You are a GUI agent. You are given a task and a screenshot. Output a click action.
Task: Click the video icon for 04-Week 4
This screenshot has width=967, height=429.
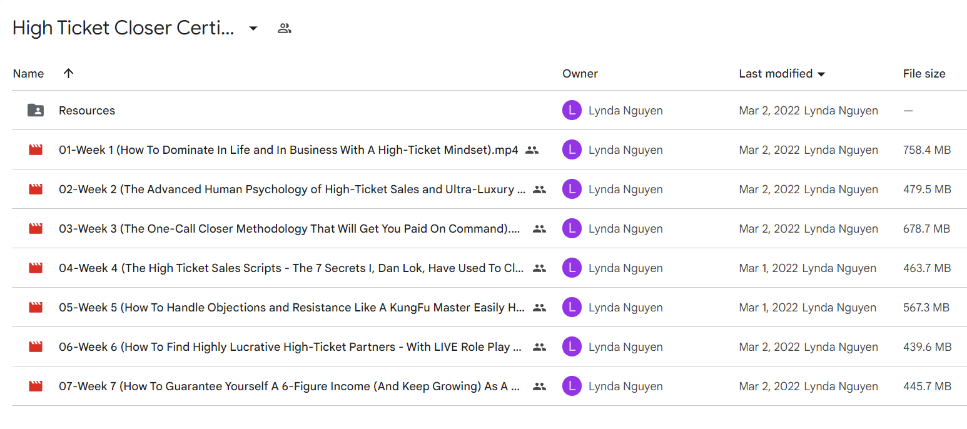36,268
